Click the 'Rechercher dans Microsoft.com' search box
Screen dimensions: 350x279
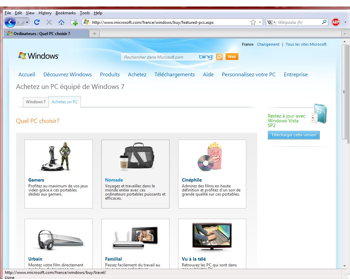pyautogui.click(x=160, y=57)
